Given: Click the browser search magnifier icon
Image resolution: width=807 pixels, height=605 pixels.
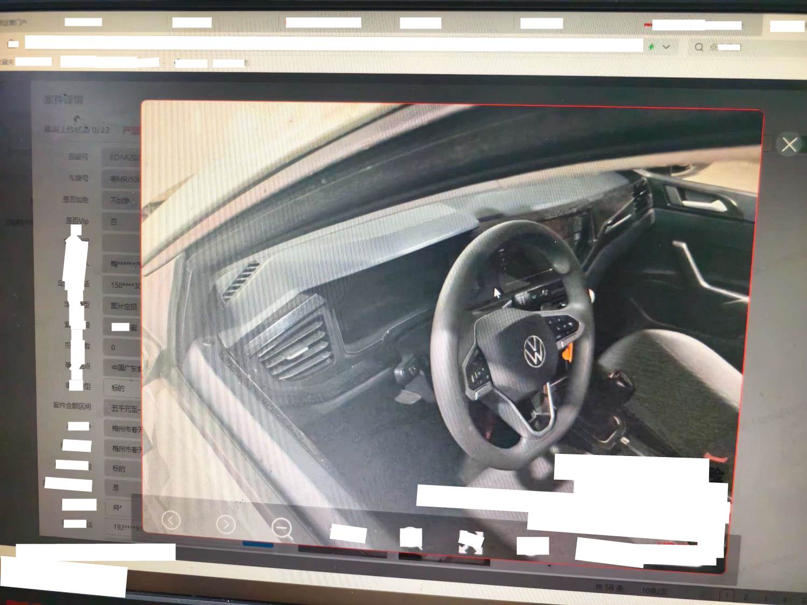Looking at the screenshot, I should [698, 47].
